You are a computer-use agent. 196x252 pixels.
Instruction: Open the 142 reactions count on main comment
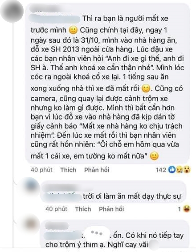(161, 170)
